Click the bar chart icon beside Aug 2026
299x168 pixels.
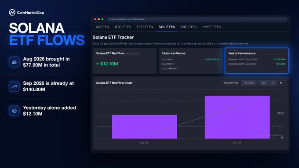(14, 62)
